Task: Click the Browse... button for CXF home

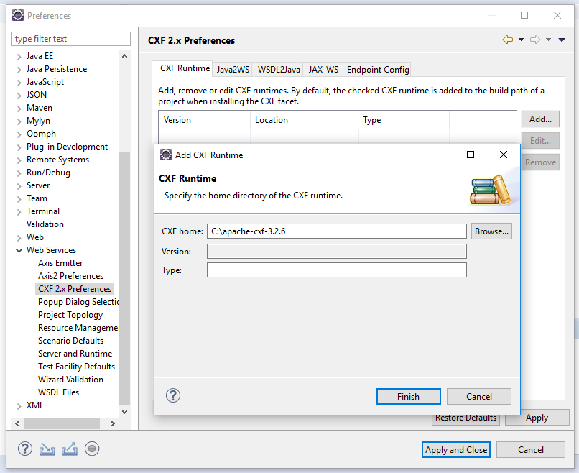Action: [x=491, y=231]
